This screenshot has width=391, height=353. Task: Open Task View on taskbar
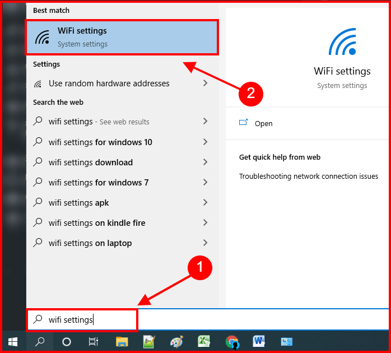click(94, 342)
